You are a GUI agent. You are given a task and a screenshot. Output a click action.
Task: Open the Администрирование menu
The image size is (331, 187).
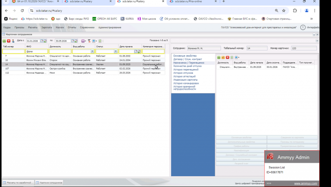click(x=110, y=28)
